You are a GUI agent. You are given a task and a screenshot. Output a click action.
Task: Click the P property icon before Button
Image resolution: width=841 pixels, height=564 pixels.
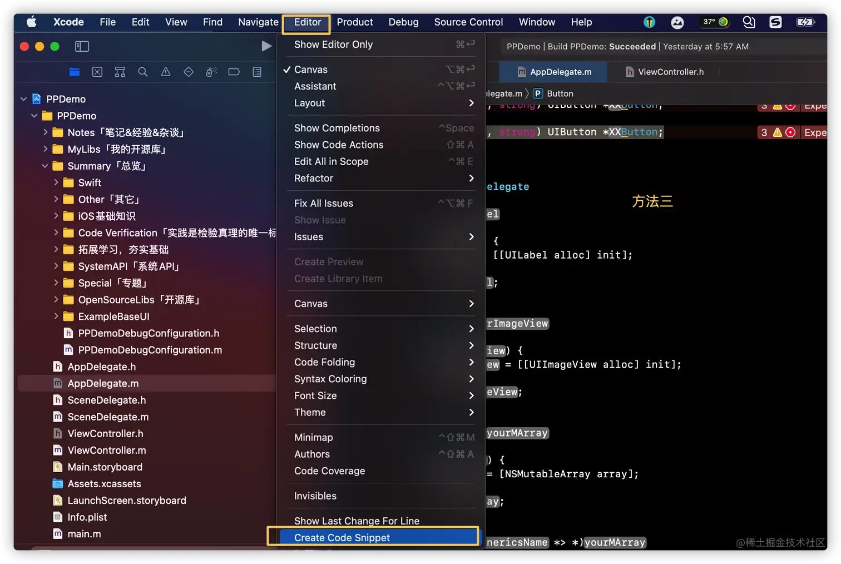point(538,93)
